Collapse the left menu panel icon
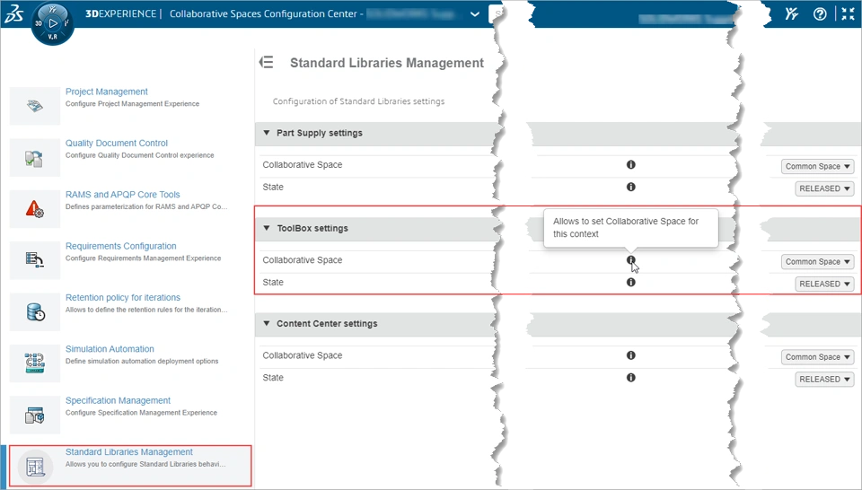This screenshot has height=490, width=862. [x=266, y=62]
